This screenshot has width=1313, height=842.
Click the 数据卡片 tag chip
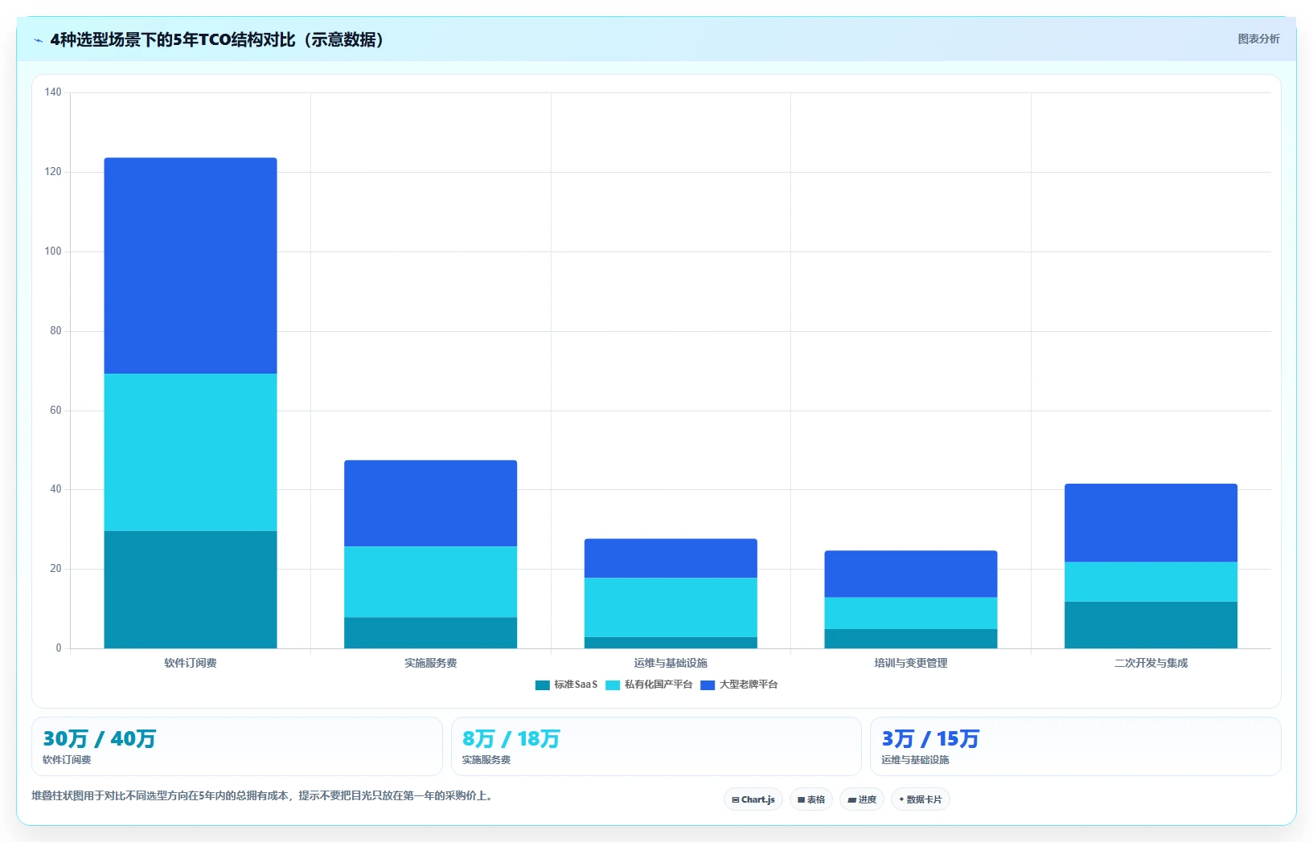coord(921,799)
